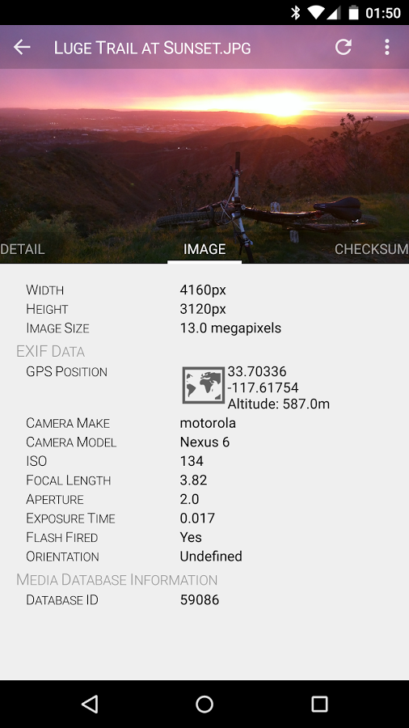
Task: Switch to the Checksum tab
Action: (372, 249)
